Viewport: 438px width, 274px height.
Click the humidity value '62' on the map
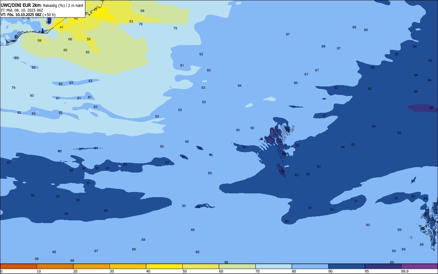tap(88, 52)
